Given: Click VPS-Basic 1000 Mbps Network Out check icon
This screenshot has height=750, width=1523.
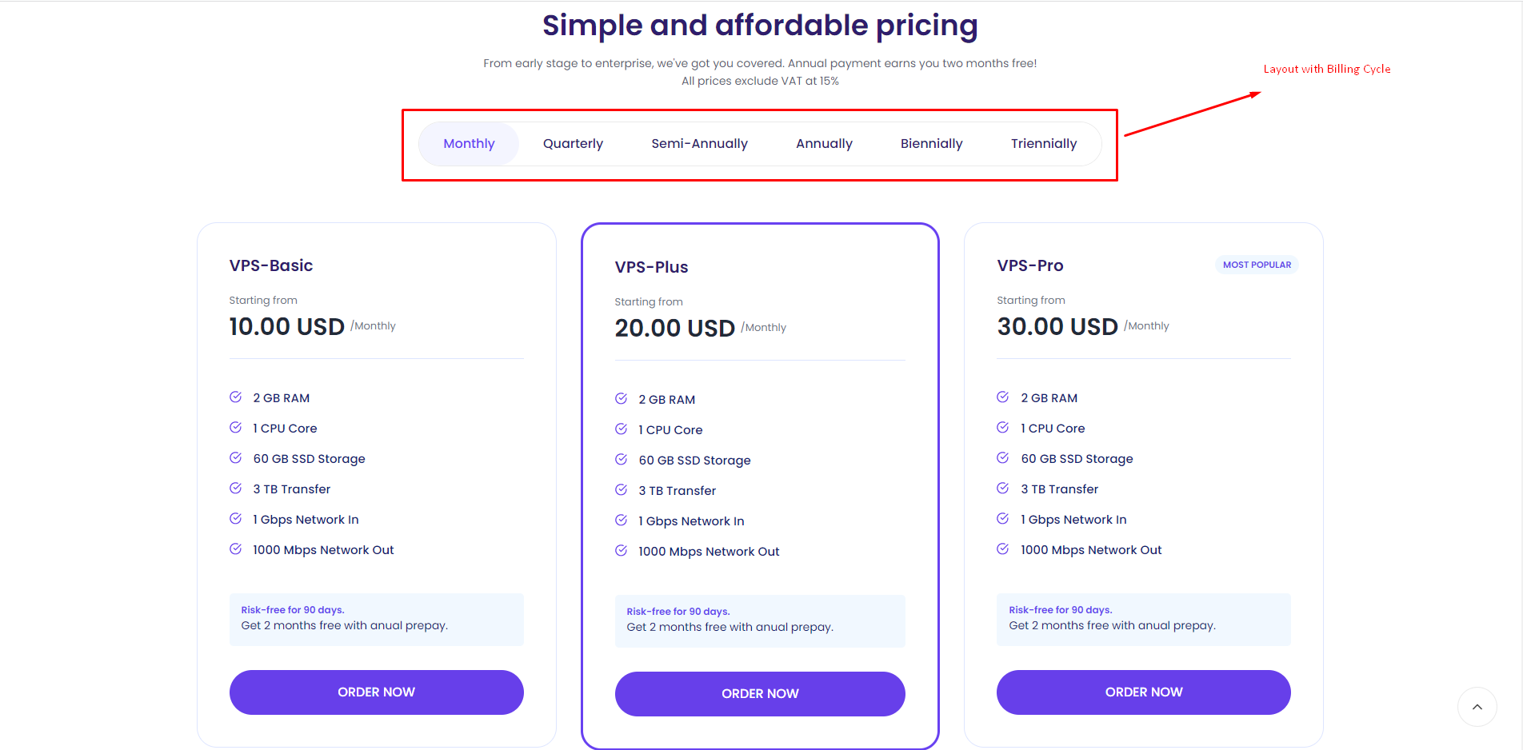Looking at the screenshot, I should coord(236,549).
